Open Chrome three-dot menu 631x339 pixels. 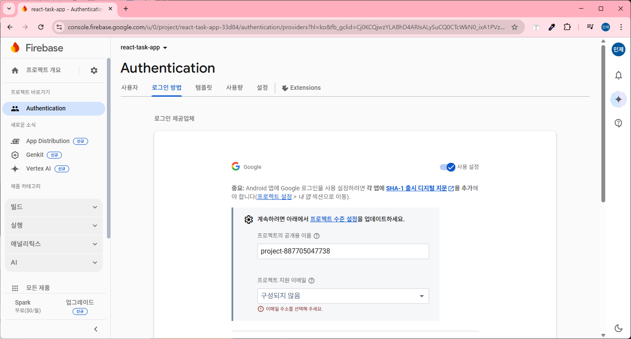coord(621,27)
